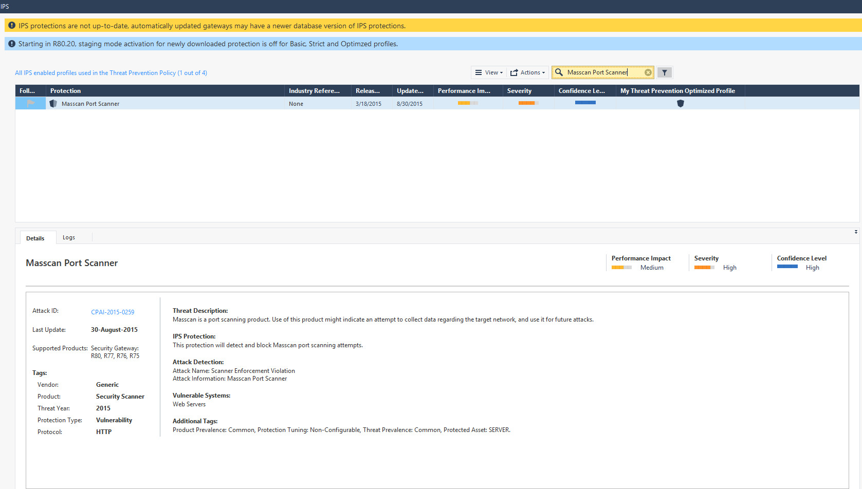Viewport: 862px width, 489px height.
Task: Click the 'Medium' performance impact label in details
Action: pyautogui.click(x=652, y=268)
